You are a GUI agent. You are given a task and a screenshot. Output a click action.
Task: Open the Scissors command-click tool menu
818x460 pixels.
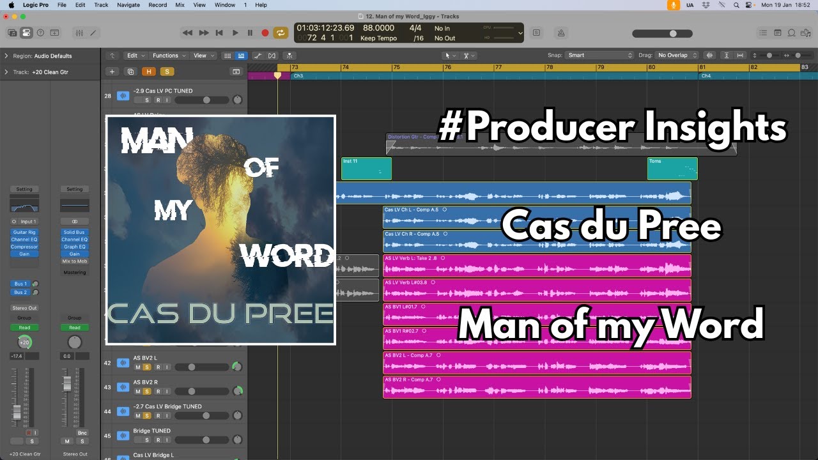point(468,56)
